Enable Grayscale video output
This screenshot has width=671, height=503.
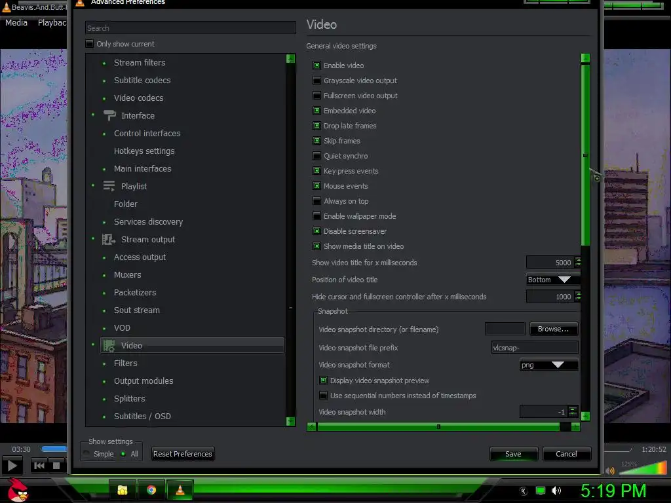(316, 81)
